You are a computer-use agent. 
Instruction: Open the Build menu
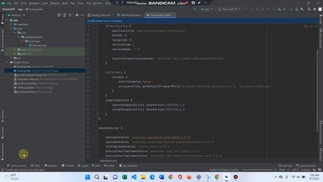[x=65, y=3]
